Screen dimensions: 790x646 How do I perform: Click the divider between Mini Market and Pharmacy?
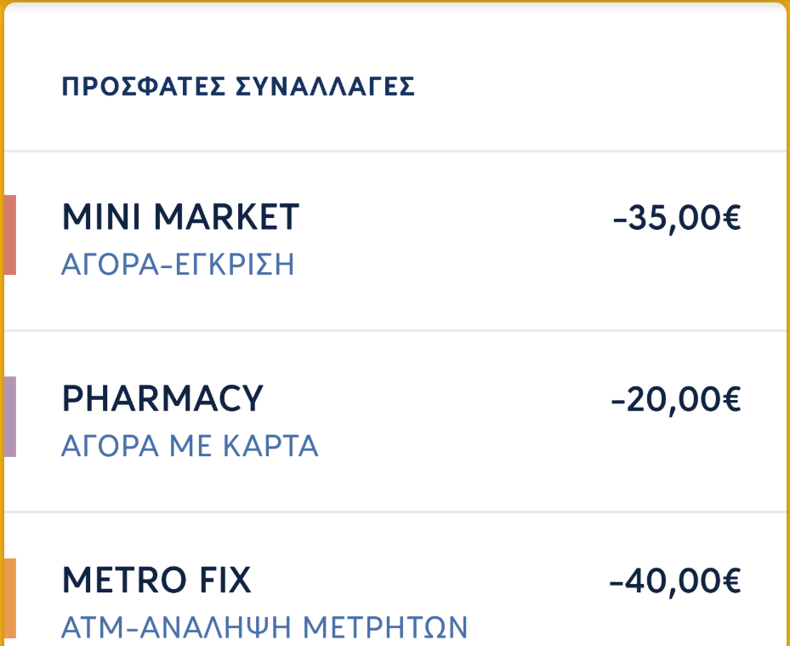click(x=395, y=330)
